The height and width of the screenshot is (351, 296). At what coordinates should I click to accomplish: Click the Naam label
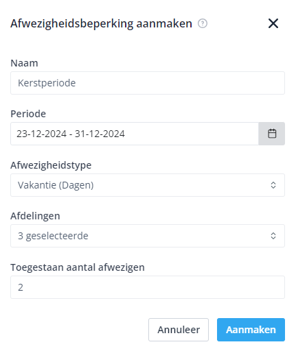point(24,63)
